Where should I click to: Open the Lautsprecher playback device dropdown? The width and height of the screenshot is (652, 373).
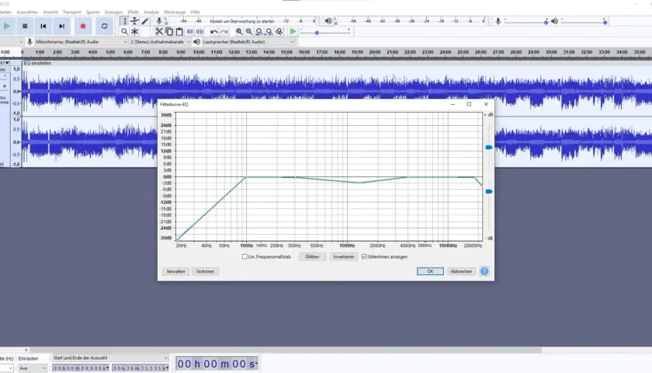pyautogui.click(x=248, y=42)
